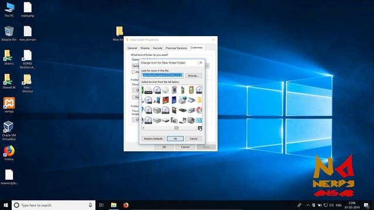Select the blank white CD icon

pyautogui.click(x=165, y=90)
